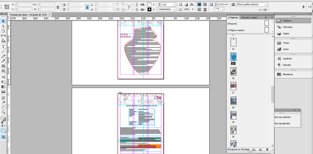Click the Rectangle Frame tool
Screen dimensions: 313x154
click(3, 66)
